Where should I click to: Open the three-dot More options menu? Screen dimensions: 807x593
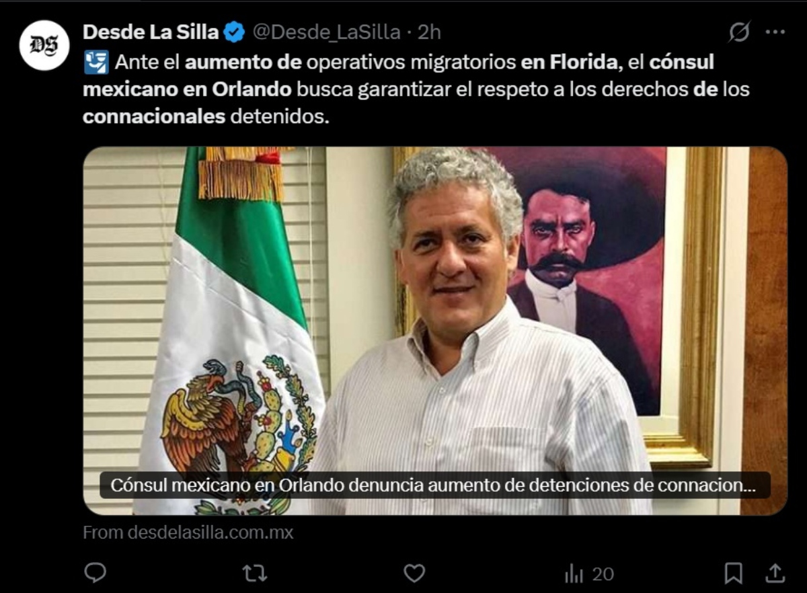click(x=775, y=32)
